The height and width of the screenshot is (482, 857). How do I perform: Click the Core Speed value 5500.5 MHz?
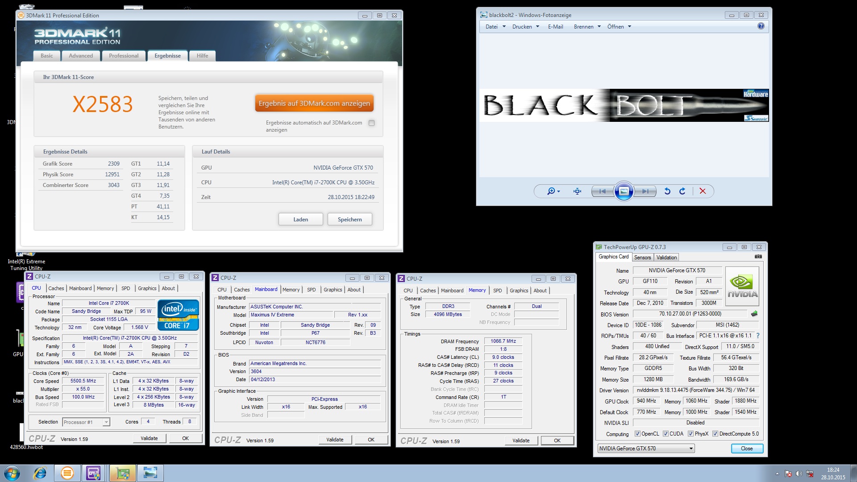[x=83, y=381]
